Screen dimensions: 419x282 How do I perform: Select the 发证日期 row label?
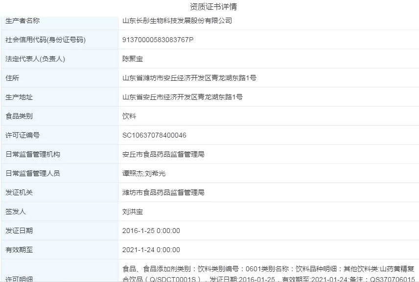pos(19,231)
